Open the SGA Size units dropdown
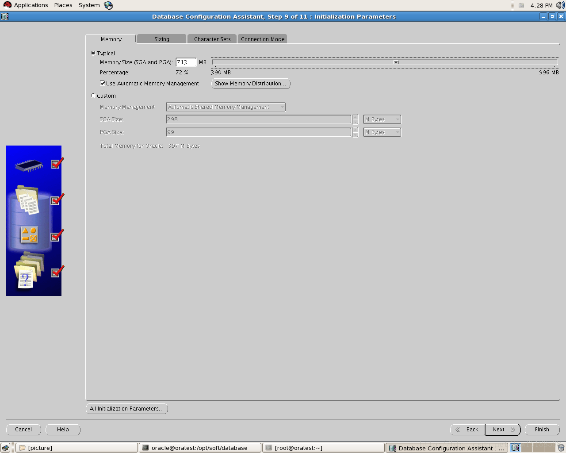The width and height of the screenshot is (566, 453). point(382,119)
